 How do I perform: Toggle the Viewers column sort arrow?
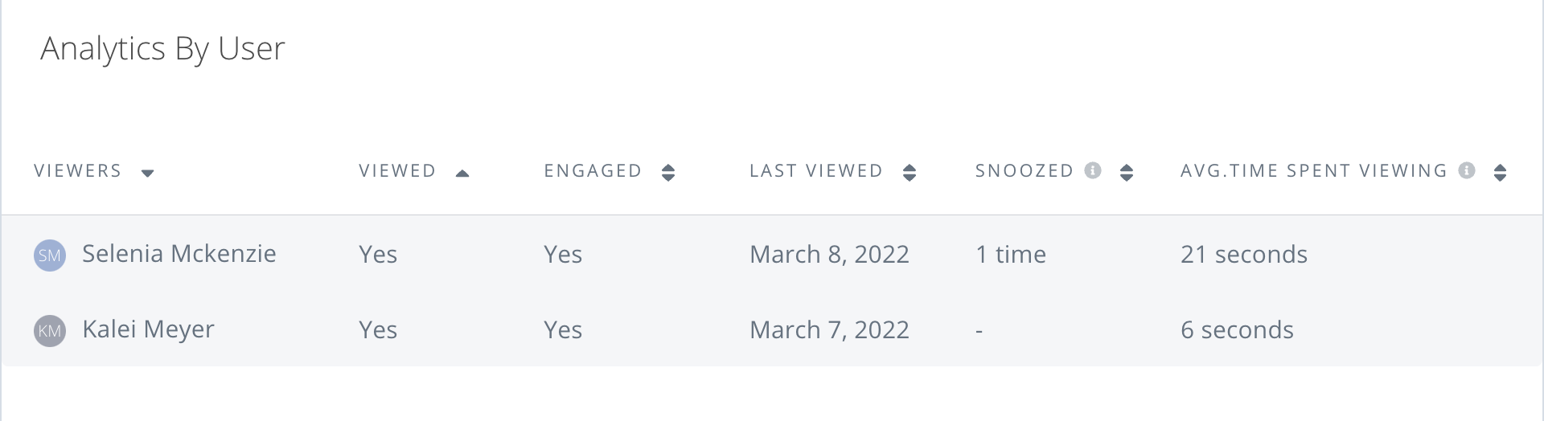[x=147, y=173]
